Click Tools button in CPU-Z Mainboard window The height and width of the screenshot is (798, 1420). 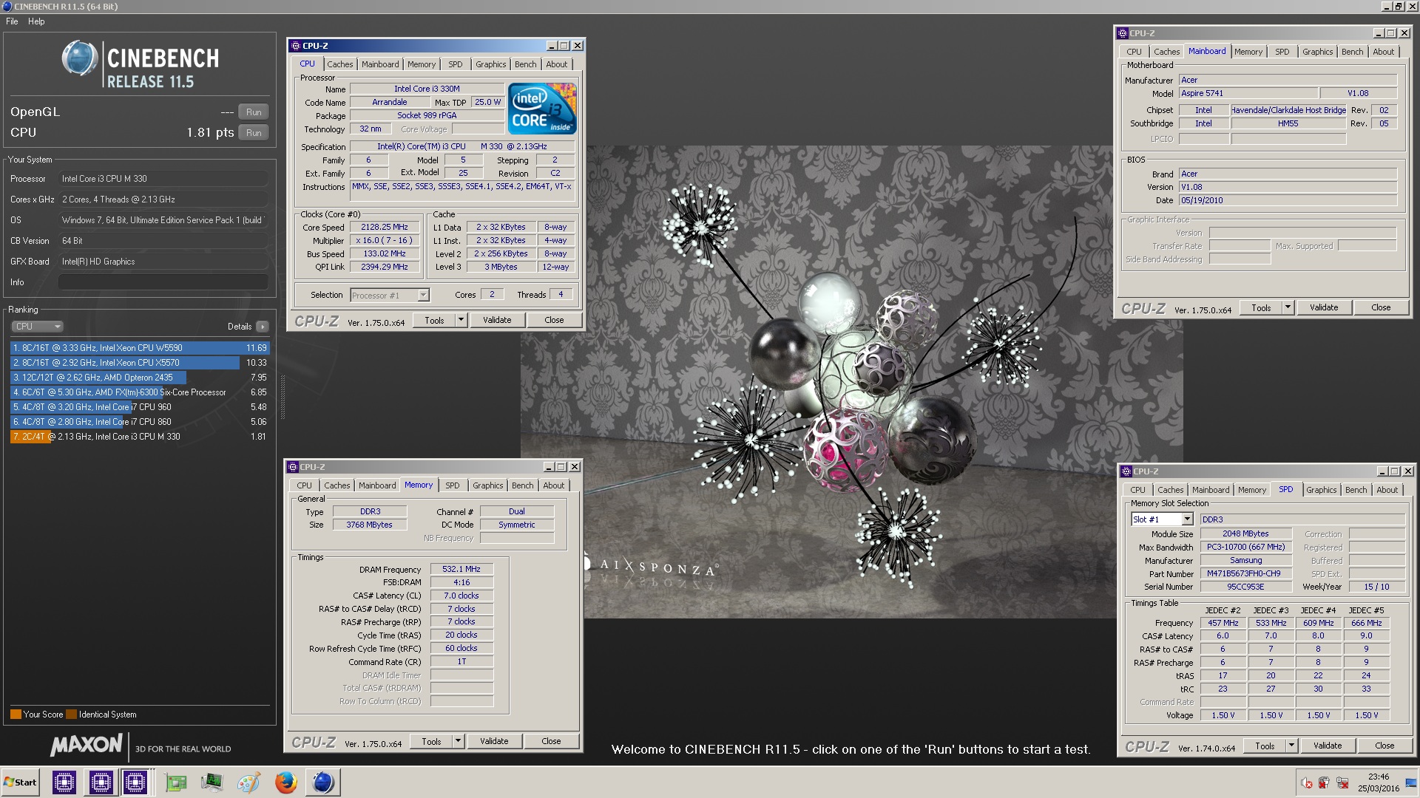[x=1261, y=307]
